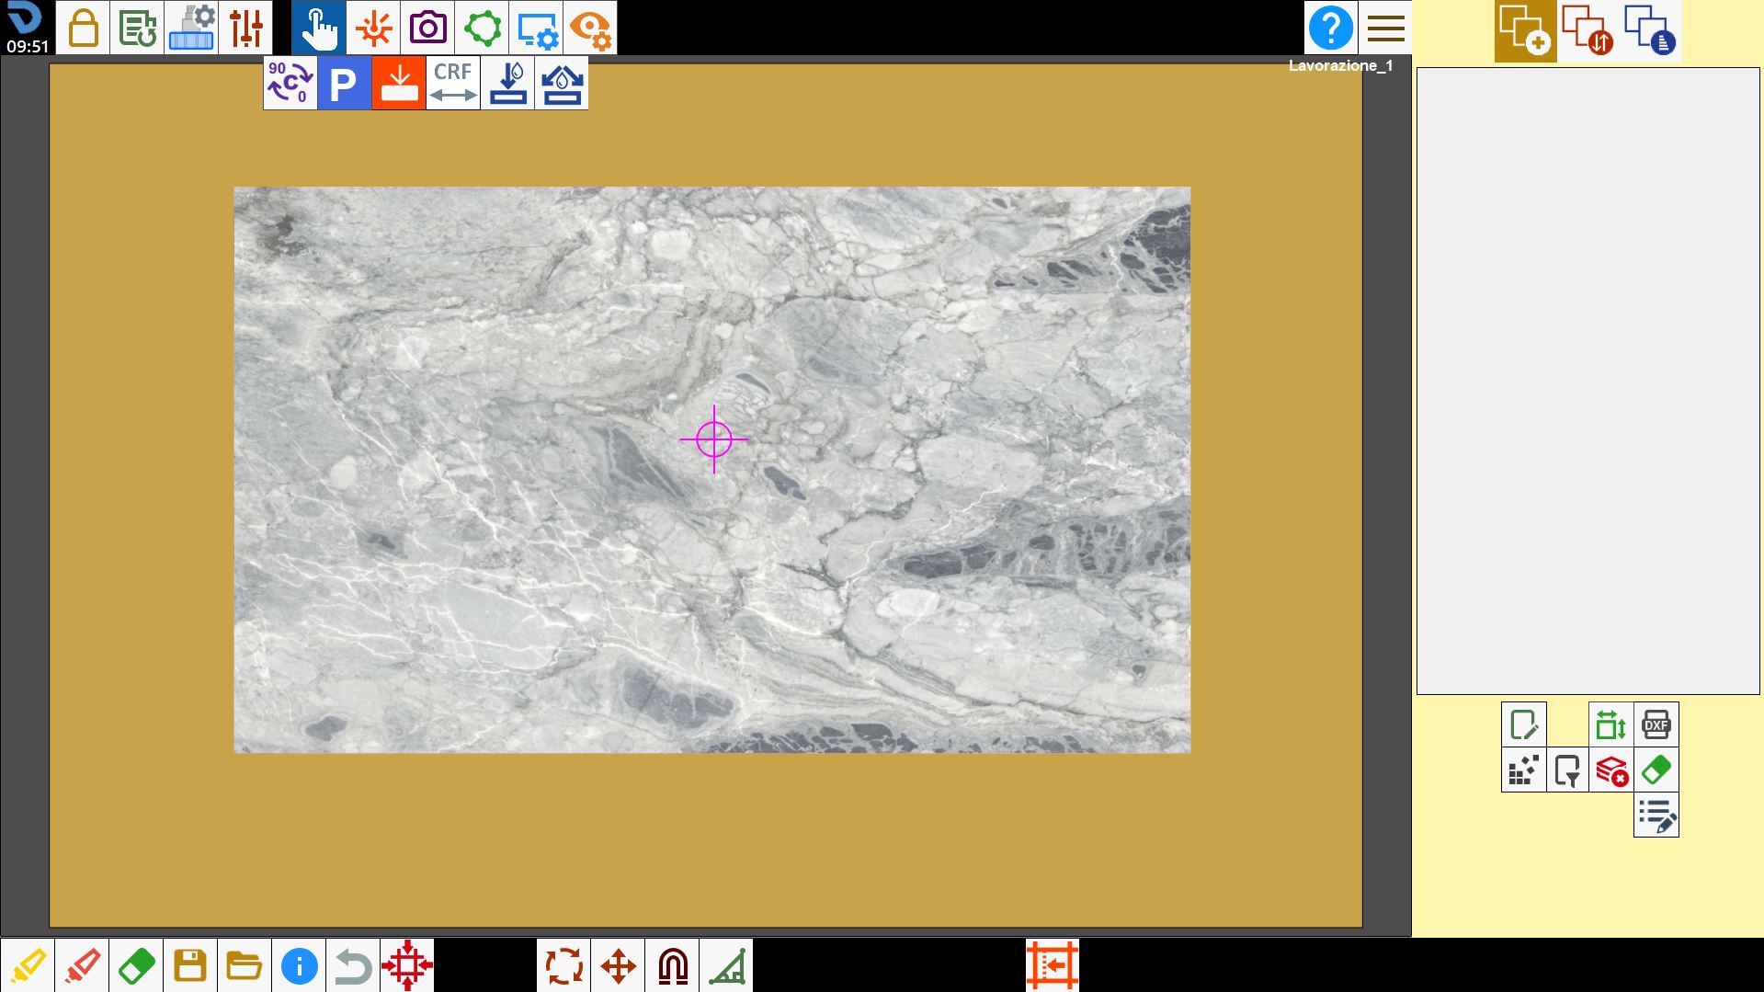The width and height of the screenshot is (1764, 992).
Task: Select the yellow highlighter marker tool
Action: 27,965
